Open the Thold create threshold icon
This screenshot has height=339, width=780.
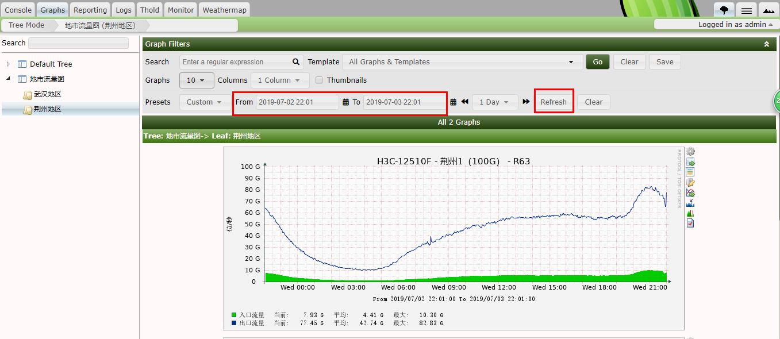pyautogui.click(x=690, y=213)
